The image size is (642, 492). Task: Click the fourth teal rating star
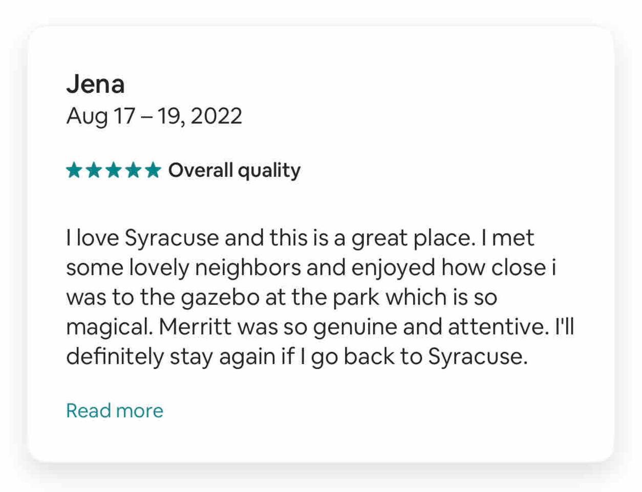133,170
